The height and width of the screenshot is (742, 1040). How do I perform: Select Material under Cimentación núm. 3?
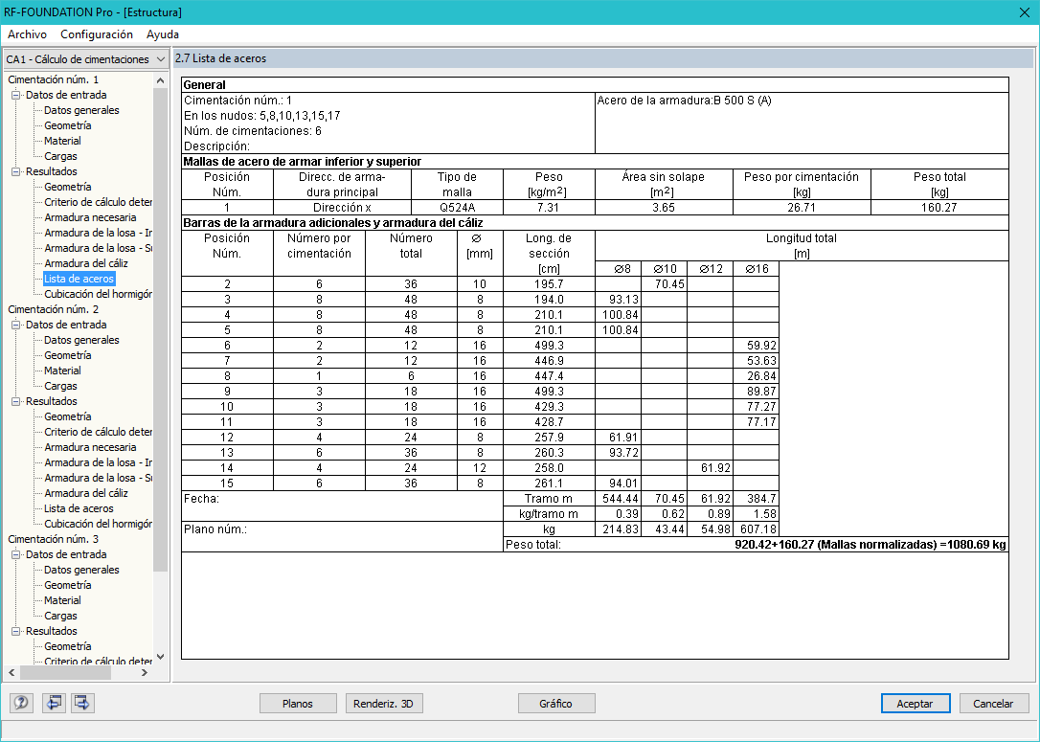[62, 600]
